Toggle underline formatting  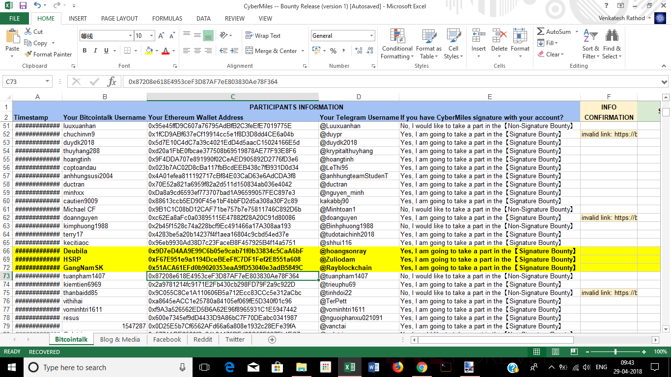[106, 51]
